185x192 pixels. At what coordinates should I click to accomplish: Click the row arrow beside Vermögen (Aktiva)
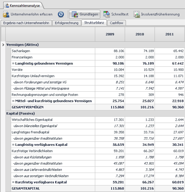3,45
